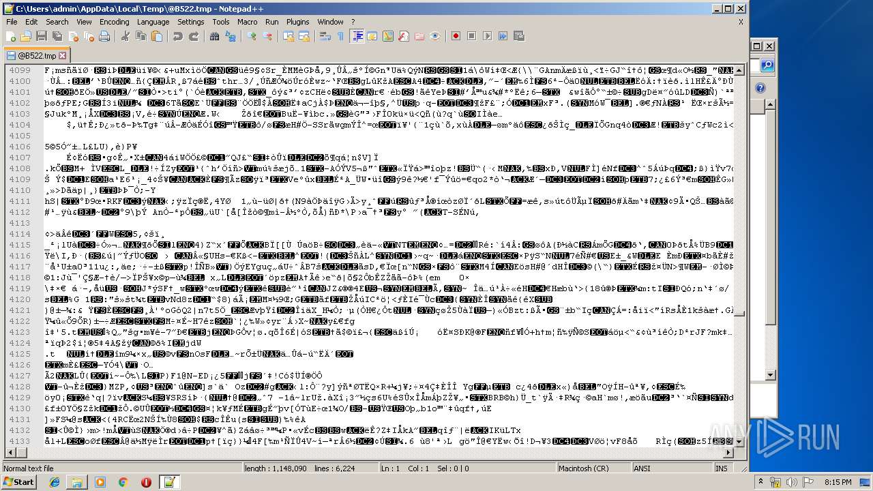Open the Language menu
Image resolution: width=873 pixels, height=491 pixels.
pos(153,22)
